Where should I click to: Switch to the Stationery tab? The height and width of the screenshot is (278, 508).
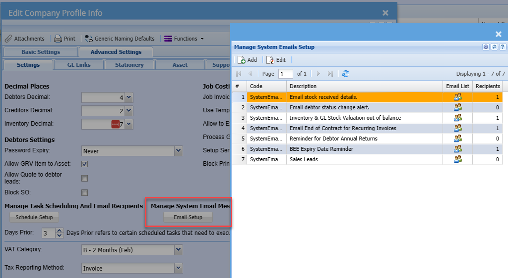[x=129, y=65]
